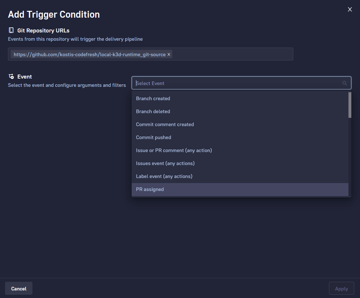Viewport: 360px width, 298px height.
Task: Select the Branch deleted event
Action: click(x=153, y=111)
